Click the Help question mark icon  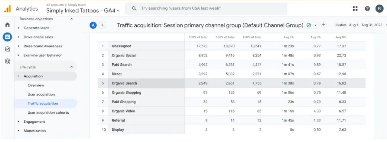(367, 9)
